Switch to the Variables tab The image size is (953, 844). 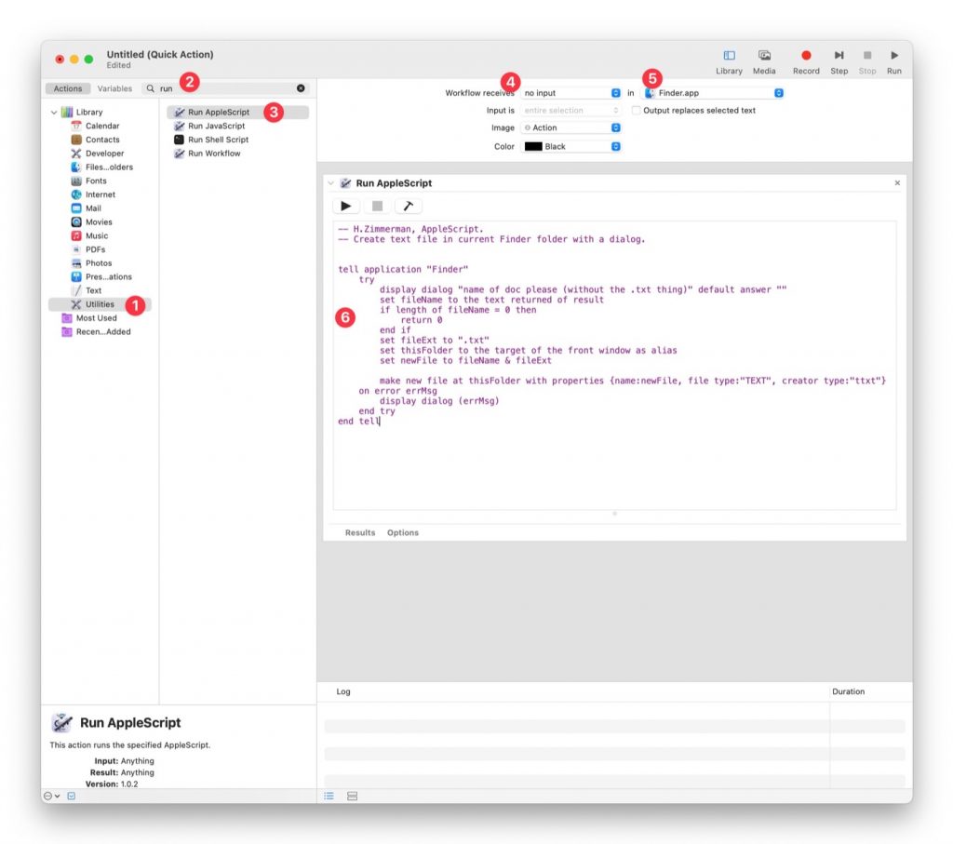(114, 88)
